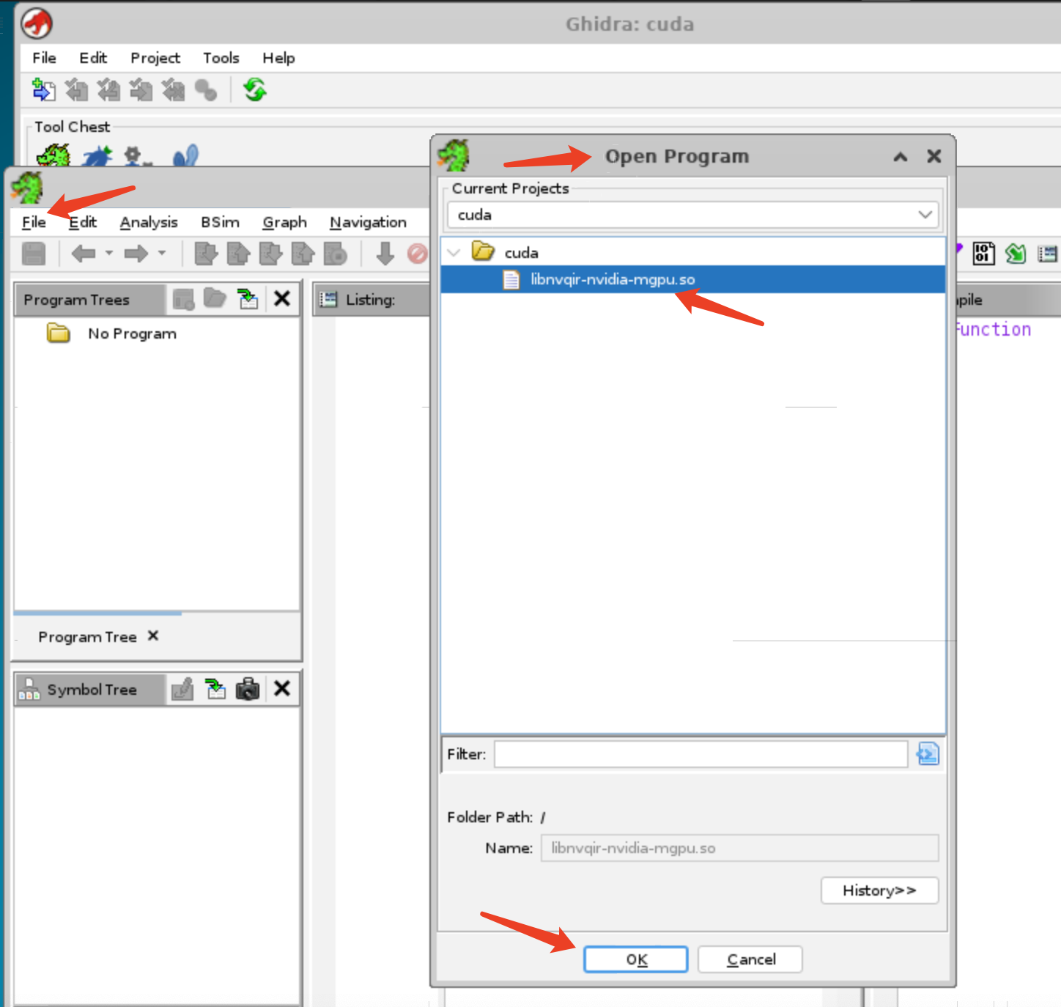Click the green refresh arrows icon in Ghidra toolbar
Screen dimensions: 1061x1007
pos(255,90)
